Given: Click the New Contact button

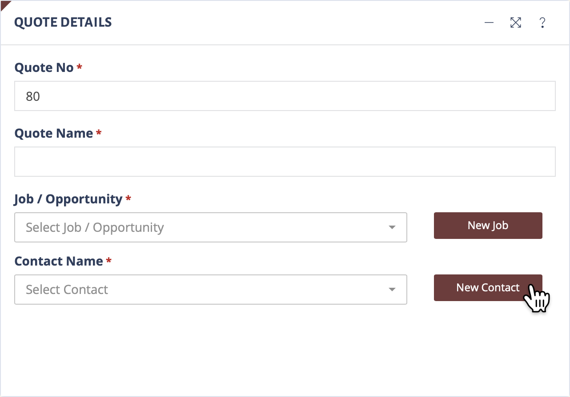Looking at the screenshot, I should click(488, 288).
